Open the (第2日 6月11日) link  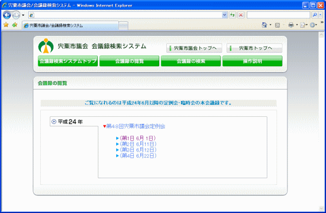click(138, 144)
